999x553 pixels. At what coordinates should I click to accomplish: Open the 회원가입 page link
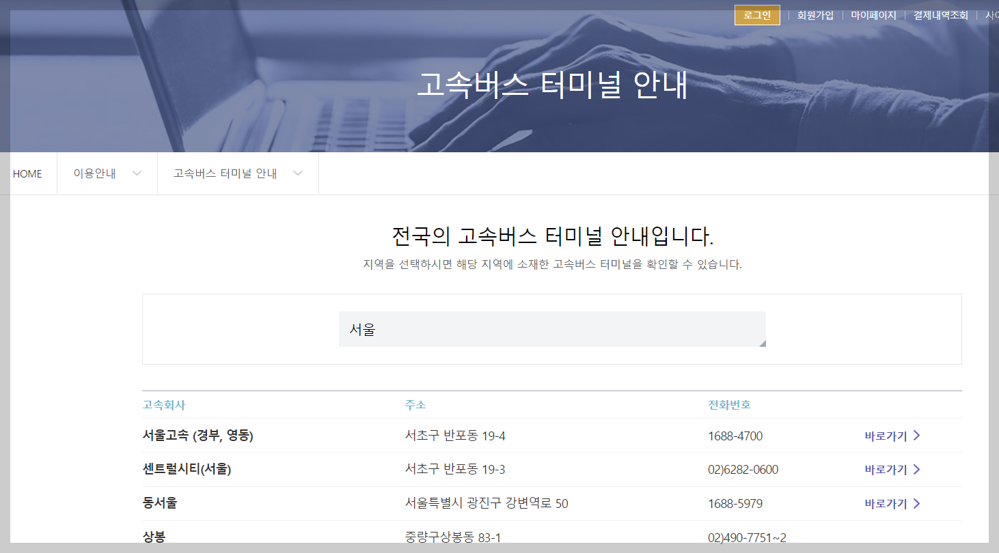(x=815, y=14)
